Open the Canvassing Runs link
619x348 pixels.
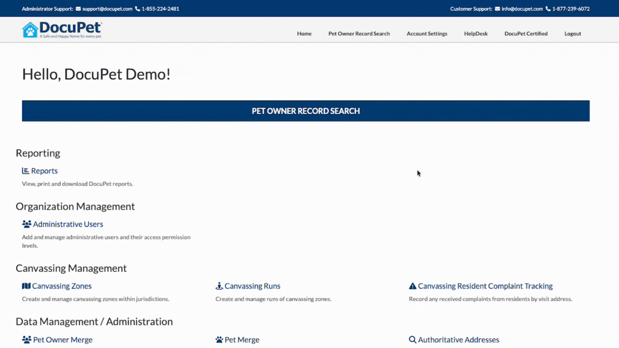pos(252,286)
